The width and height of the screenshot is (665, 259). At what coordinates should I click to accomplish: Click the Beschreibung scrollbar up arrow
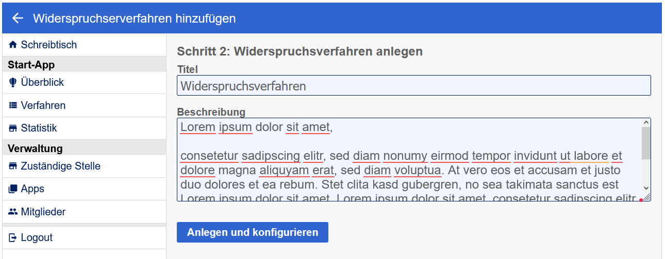(646, 123)
